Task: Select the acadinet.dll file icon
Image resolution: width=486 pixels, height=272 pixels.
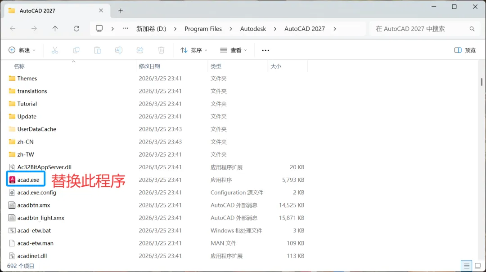Action: tap(12, 256)
